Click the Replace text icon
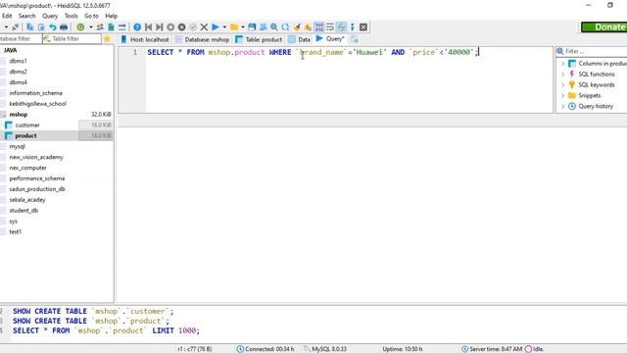Screen dimensions: 627x353 pyautogui.click(x=285, y=27)
